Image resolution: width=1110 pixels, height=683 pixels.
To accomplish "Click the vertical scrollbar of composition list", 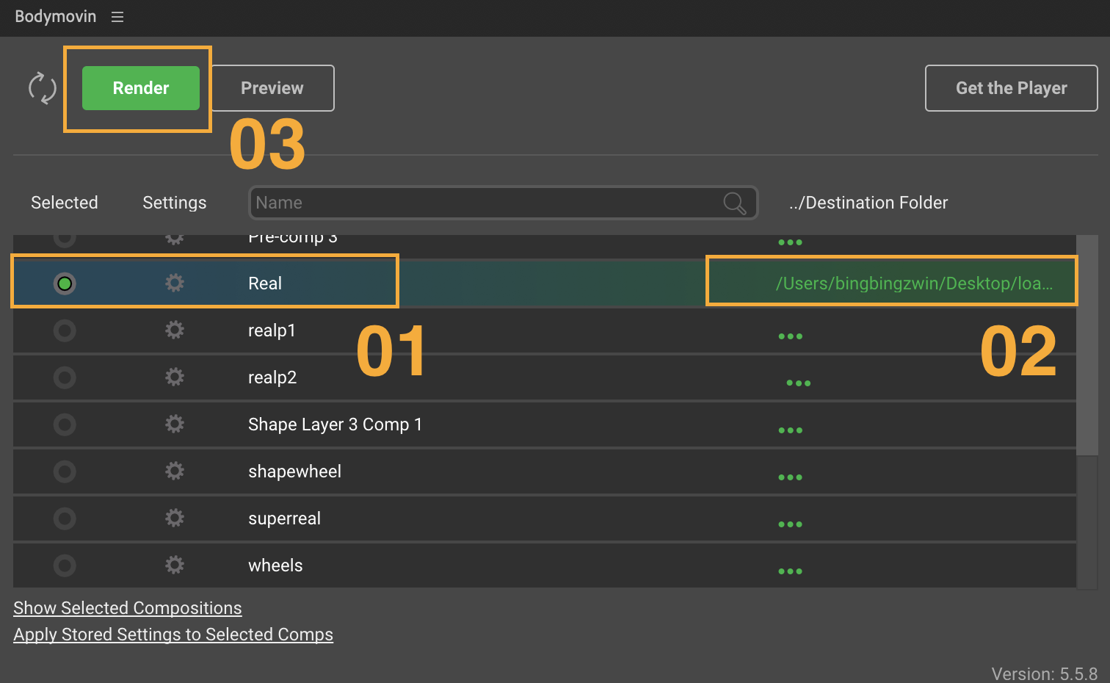I will coord(1087,345).
